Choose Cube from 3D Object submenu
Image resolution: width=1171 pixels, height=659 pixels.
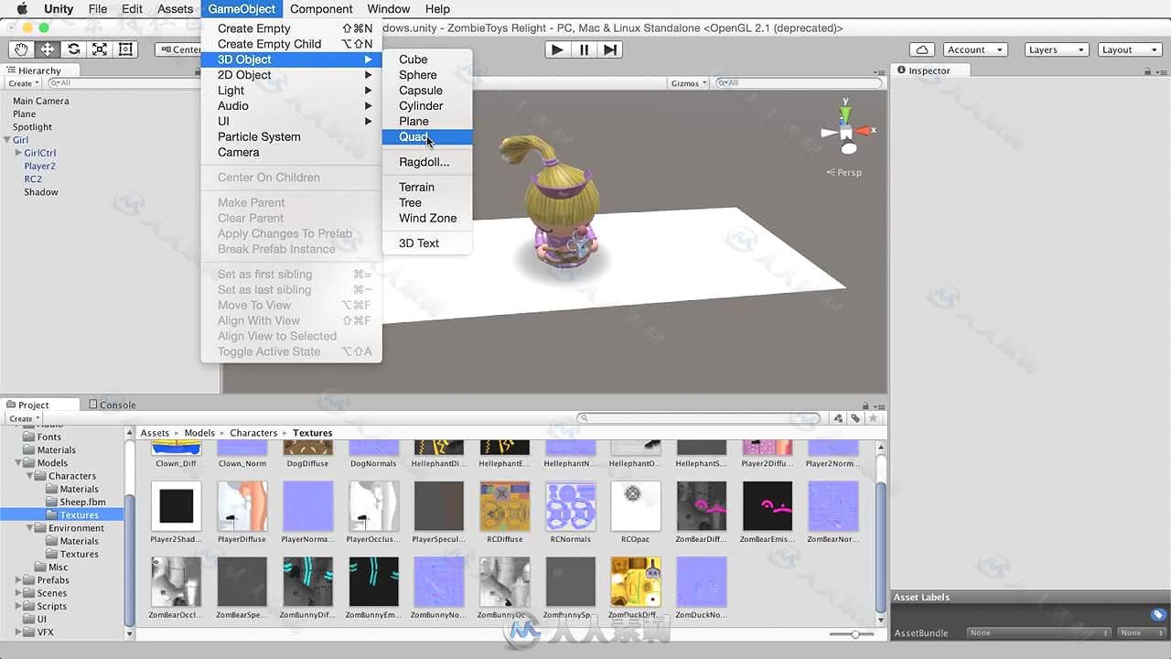[427, 59]
